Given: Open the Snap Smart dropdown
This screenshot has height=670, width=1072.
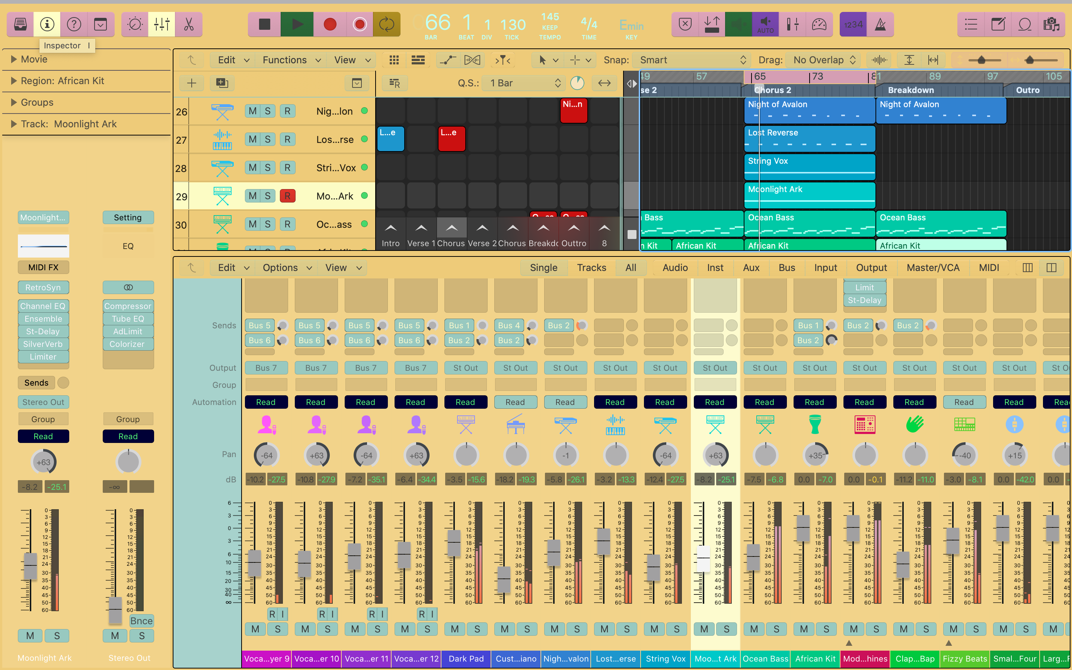Looking at the screenshot, I should [692, 60].
